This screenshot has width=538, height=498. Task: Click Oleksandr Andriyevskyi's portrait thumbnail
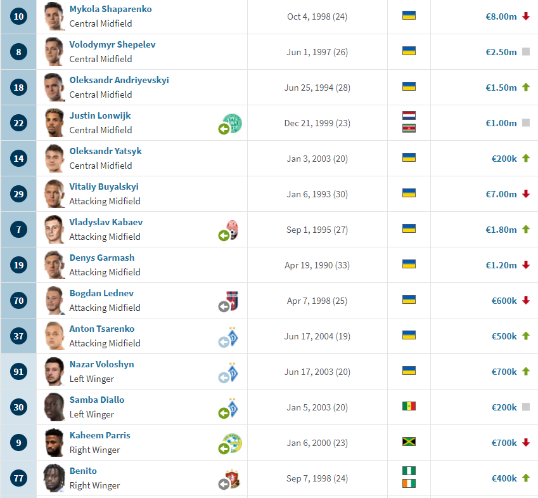coord(54,88)
